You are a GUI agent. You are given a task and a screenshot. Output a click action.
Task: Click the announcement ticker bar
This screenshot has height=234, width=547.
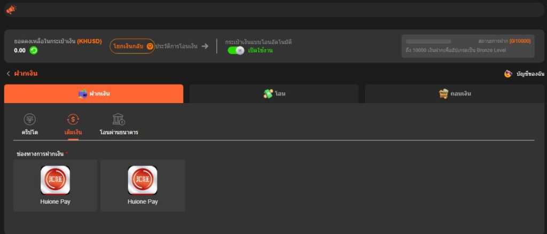pyautogui.click(x=278, y=10)
